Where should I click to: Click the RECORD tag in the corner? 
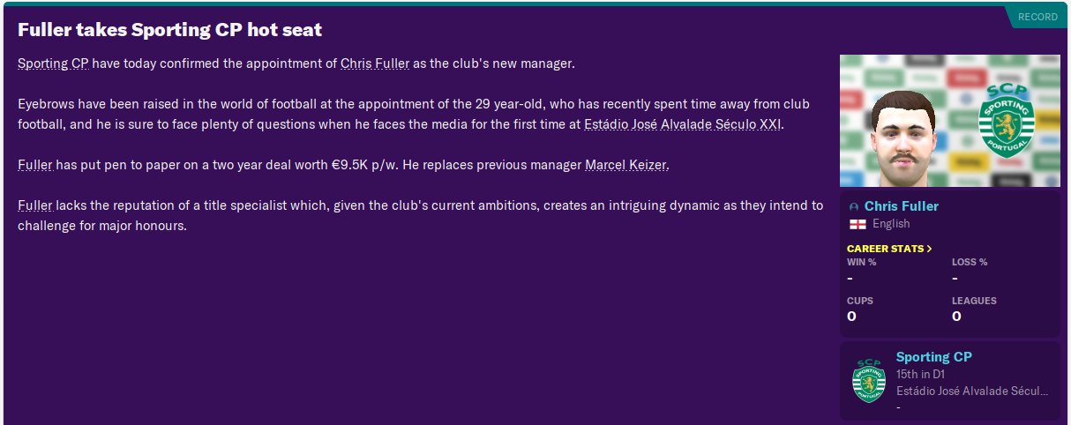tap(1037, 17)
